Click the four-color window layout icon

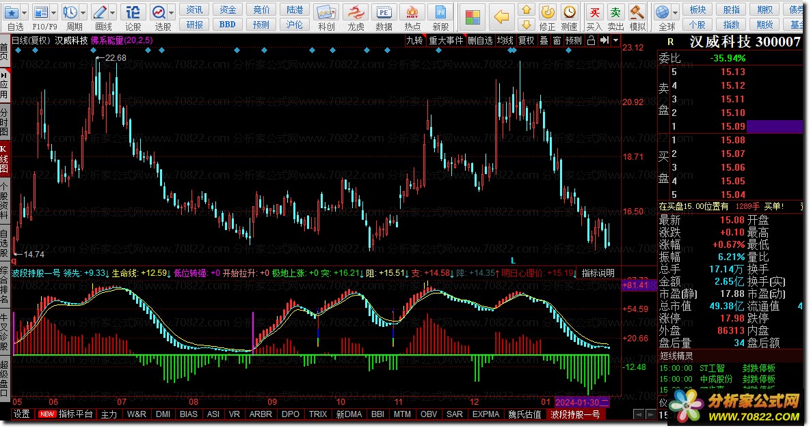coord(473,16)
